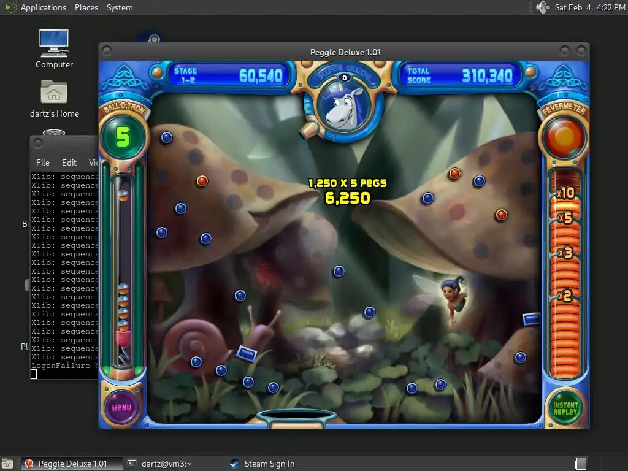The image size is (628, 471).
Task: Click the panel icon at bottom right corner
Action: point(581,464)
